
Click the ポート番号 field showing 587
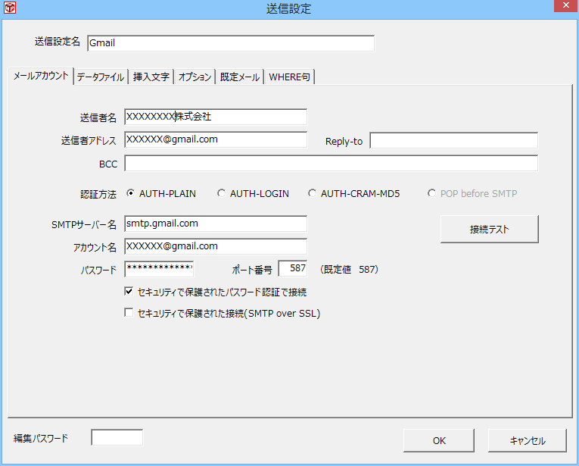293,268
